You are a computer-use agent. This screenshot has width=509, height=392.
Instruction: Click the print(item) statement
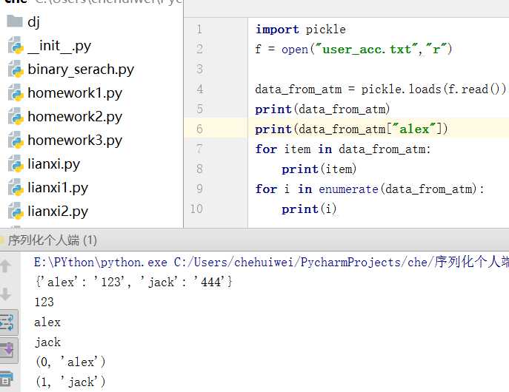(x=319, y=169)
